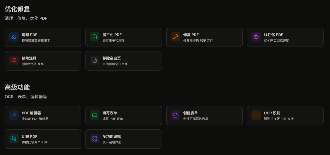Select the 线性化 PDF title
This screenshot has width=330, height=155.
click(273, 35)
